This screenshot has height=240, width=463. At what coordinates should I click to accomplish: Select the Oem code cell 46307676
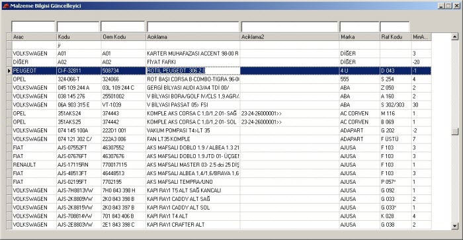tap(124, 156)
